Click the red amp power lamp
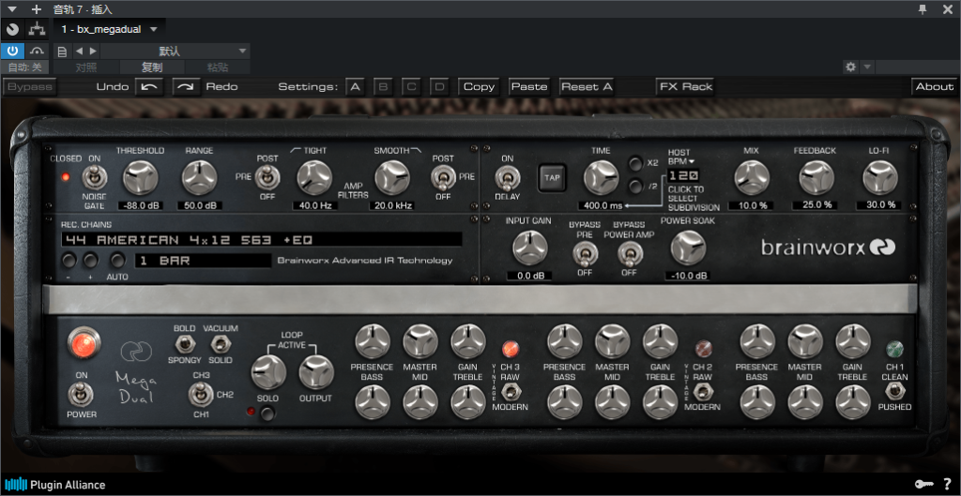 tap(83, 343)
